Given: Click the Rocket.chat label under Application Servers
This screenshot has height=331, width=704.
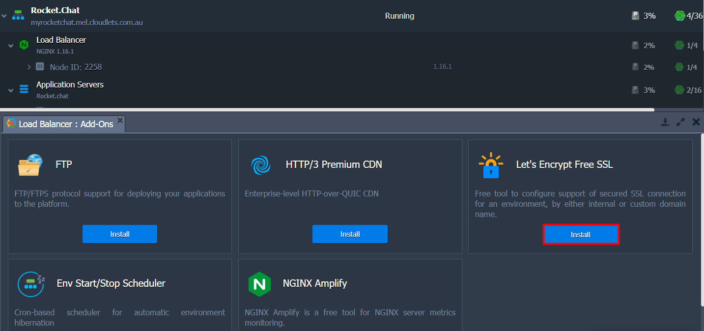Looking at the screenshot, I should tap(53, 96).
